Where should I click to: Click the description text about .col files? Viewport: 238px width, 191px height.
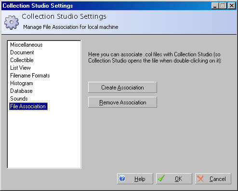click(x=155, y=57)
